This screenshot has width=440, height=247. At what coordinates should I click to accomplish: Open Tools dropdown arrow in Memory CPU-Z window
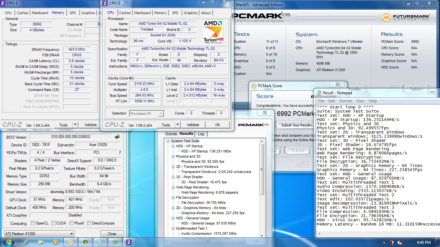tap(75, 125)
